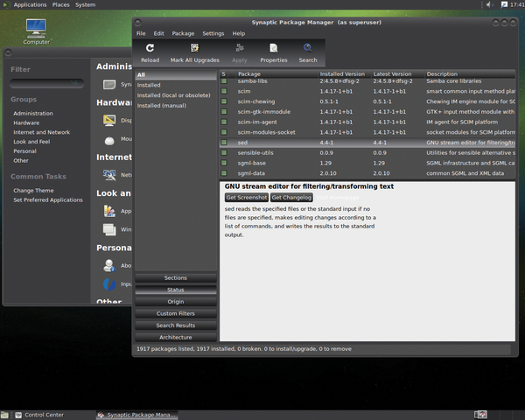Open the System menu in top panel
The height and width of the screenshot is (420, 525).
coord(85,4)
